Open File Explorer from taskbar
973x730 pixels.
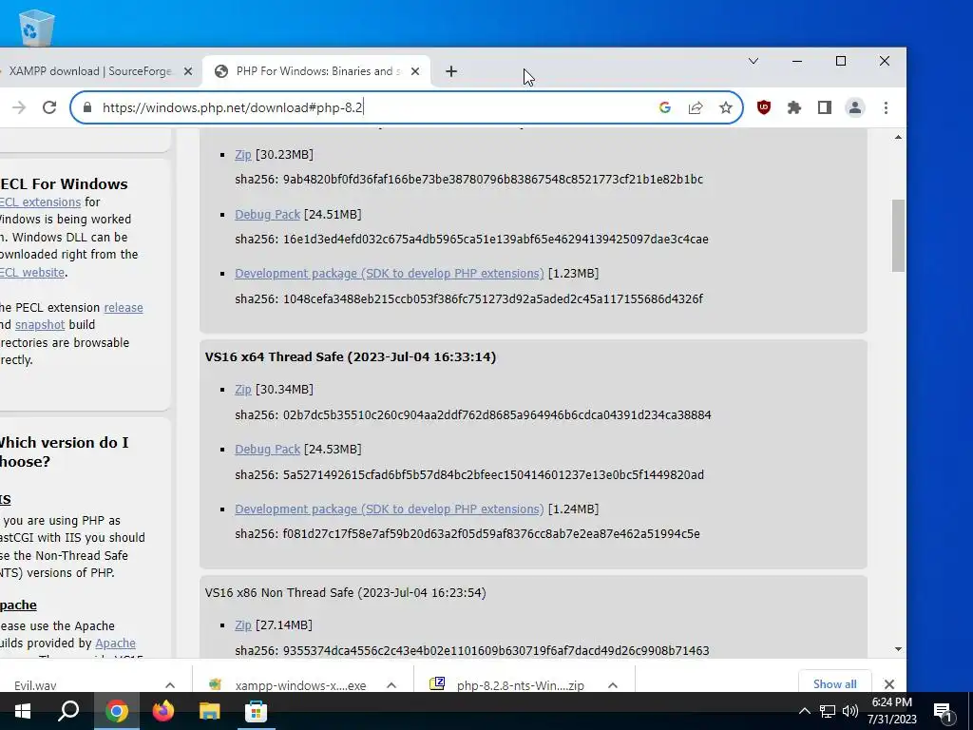(x=210, y=711)
